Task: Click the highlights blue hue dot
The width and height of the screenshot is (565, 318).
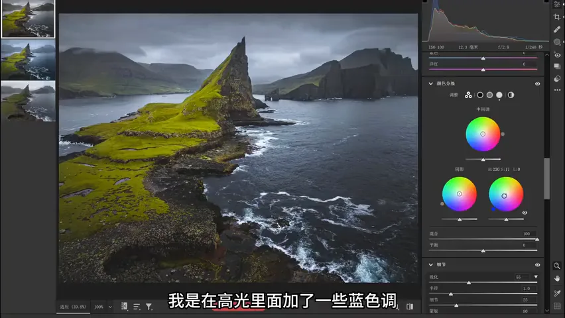Action: 493,209
